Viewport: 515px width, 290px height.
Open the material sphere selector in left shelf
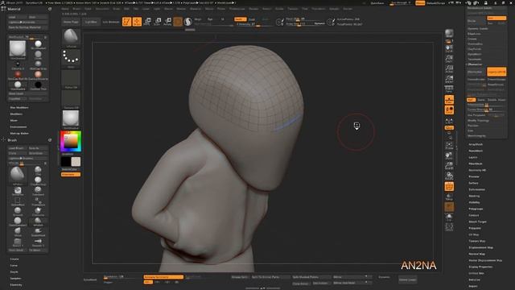[x=71, y=119]
